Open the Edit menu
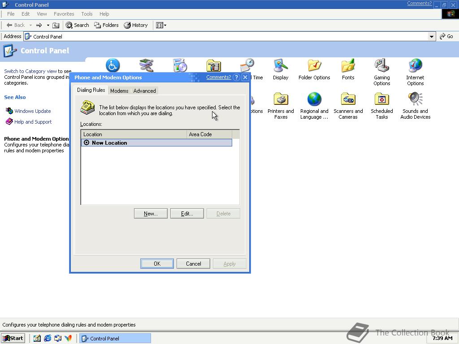 [x=26, y=14]
